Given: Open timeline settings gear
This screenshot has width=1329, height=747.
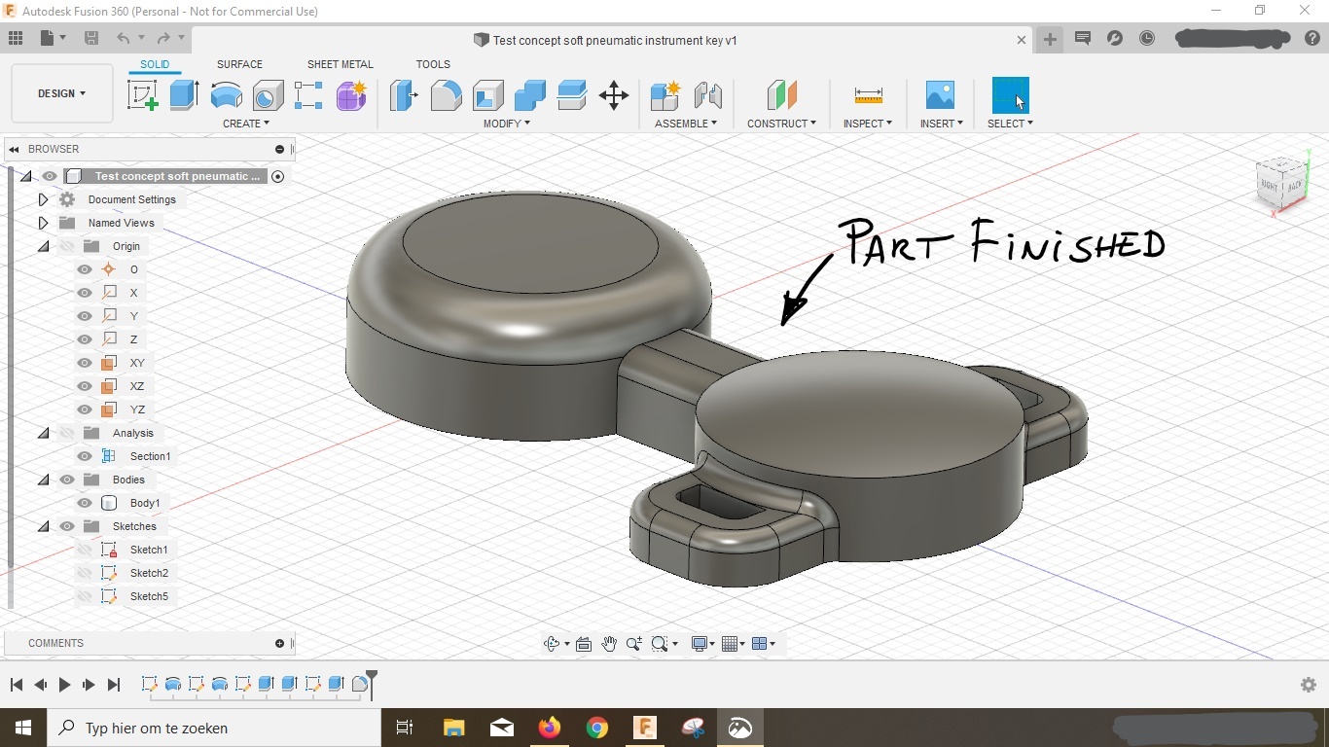Looking at the screenshot, I should pyautogui.click(x=1309, y=685).
